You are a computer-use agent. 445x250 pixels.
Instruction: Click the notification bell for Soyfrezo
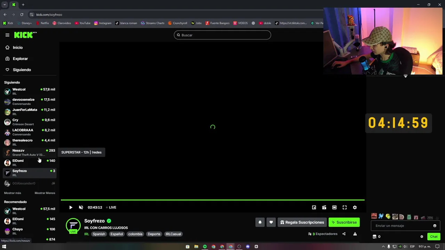(x=260, y=222)
